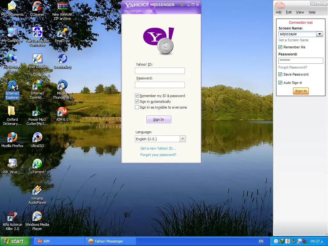The height and width of the screenshot is (246, 328).
Task: Open the Windows start button
Action: [x=15, y=241]
